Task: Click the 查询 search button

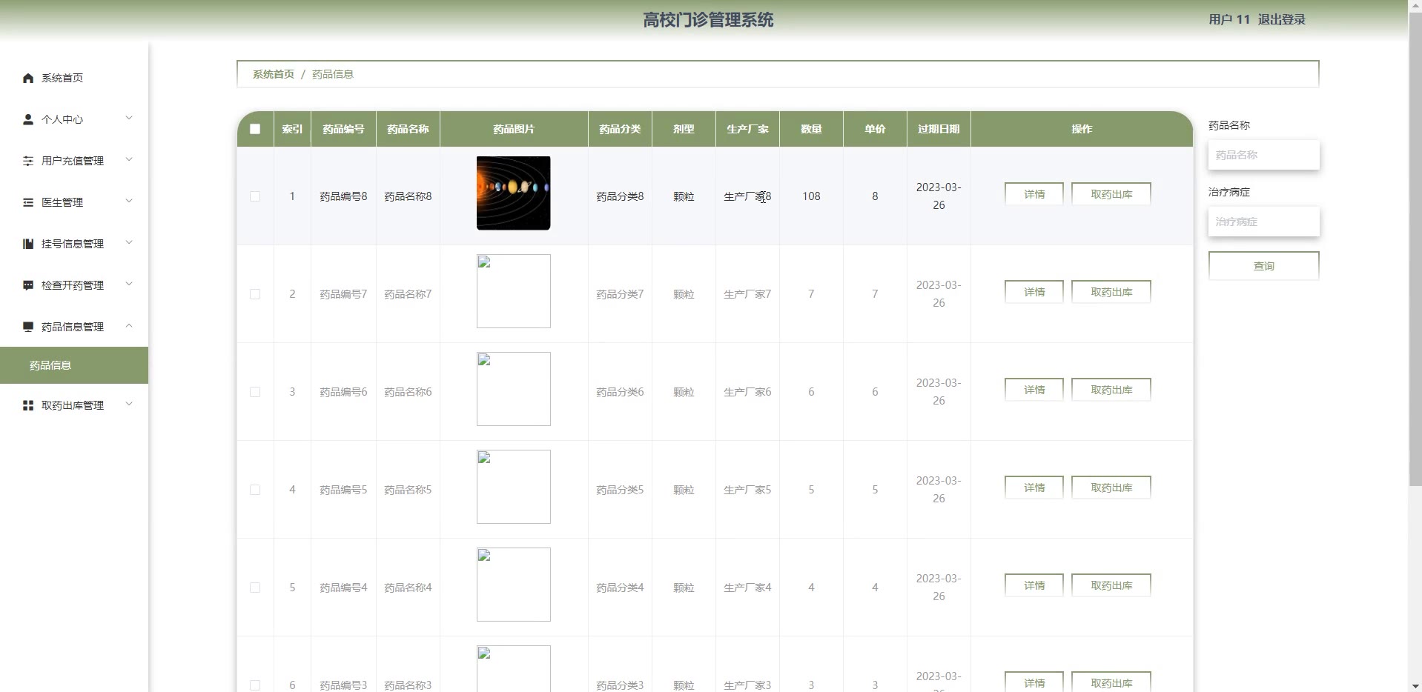Action: (1264, 266)
